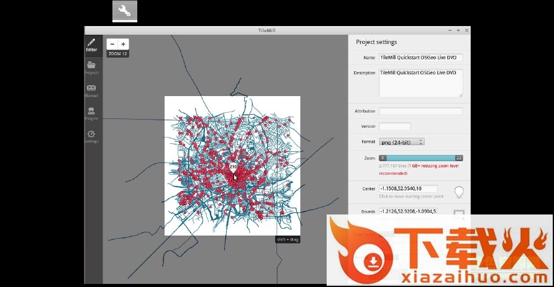
Task: Close the TileMill window
Action: tap(466, 30)
